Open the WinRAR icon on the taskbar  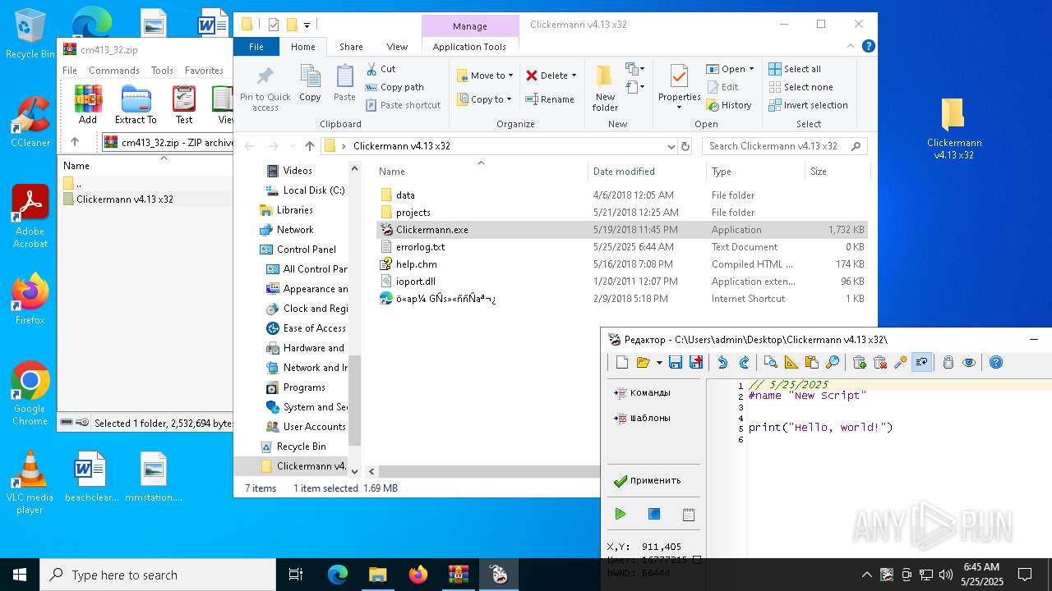pos(458,575)
